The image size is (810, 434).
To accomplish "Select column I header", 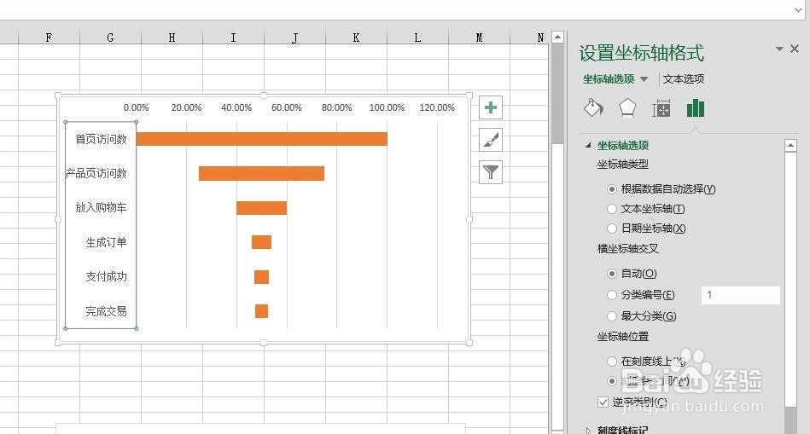I will click(x=234, y=38).
